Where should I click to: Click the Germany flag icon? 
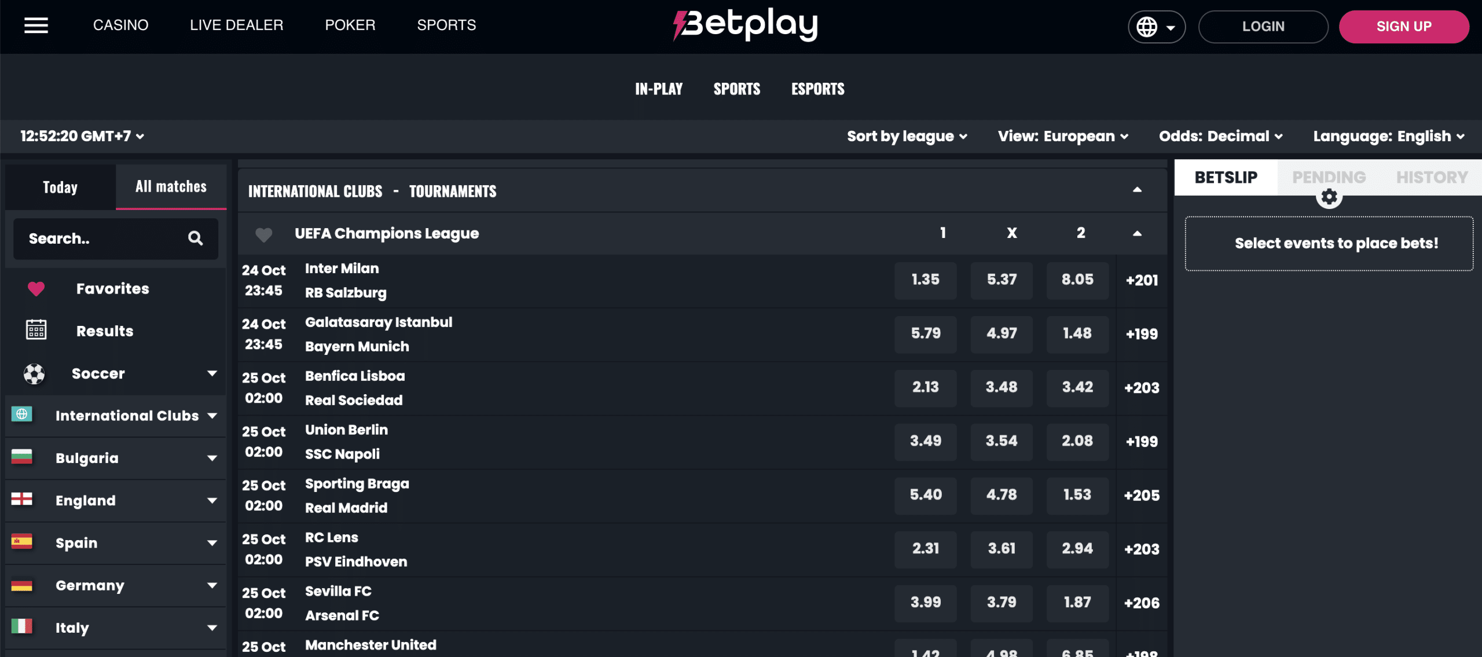22,585
